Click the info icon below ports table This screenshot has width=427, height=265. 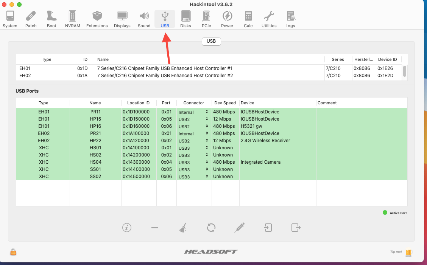click(127, 228)
